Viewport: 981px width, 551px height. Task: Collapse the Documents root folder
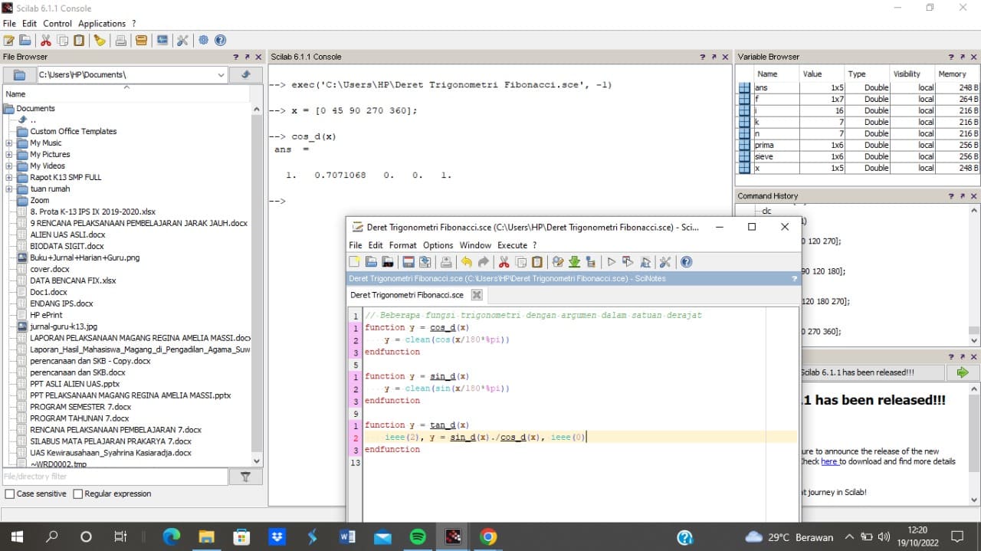point(9,109)
